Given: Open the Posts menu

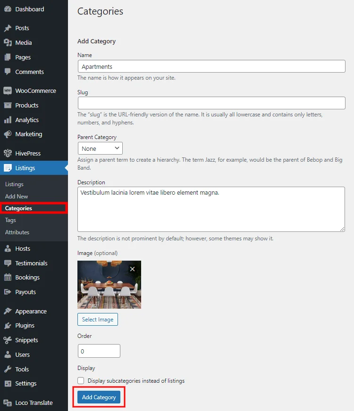Looking at the screenshot, I should (22, 28).
